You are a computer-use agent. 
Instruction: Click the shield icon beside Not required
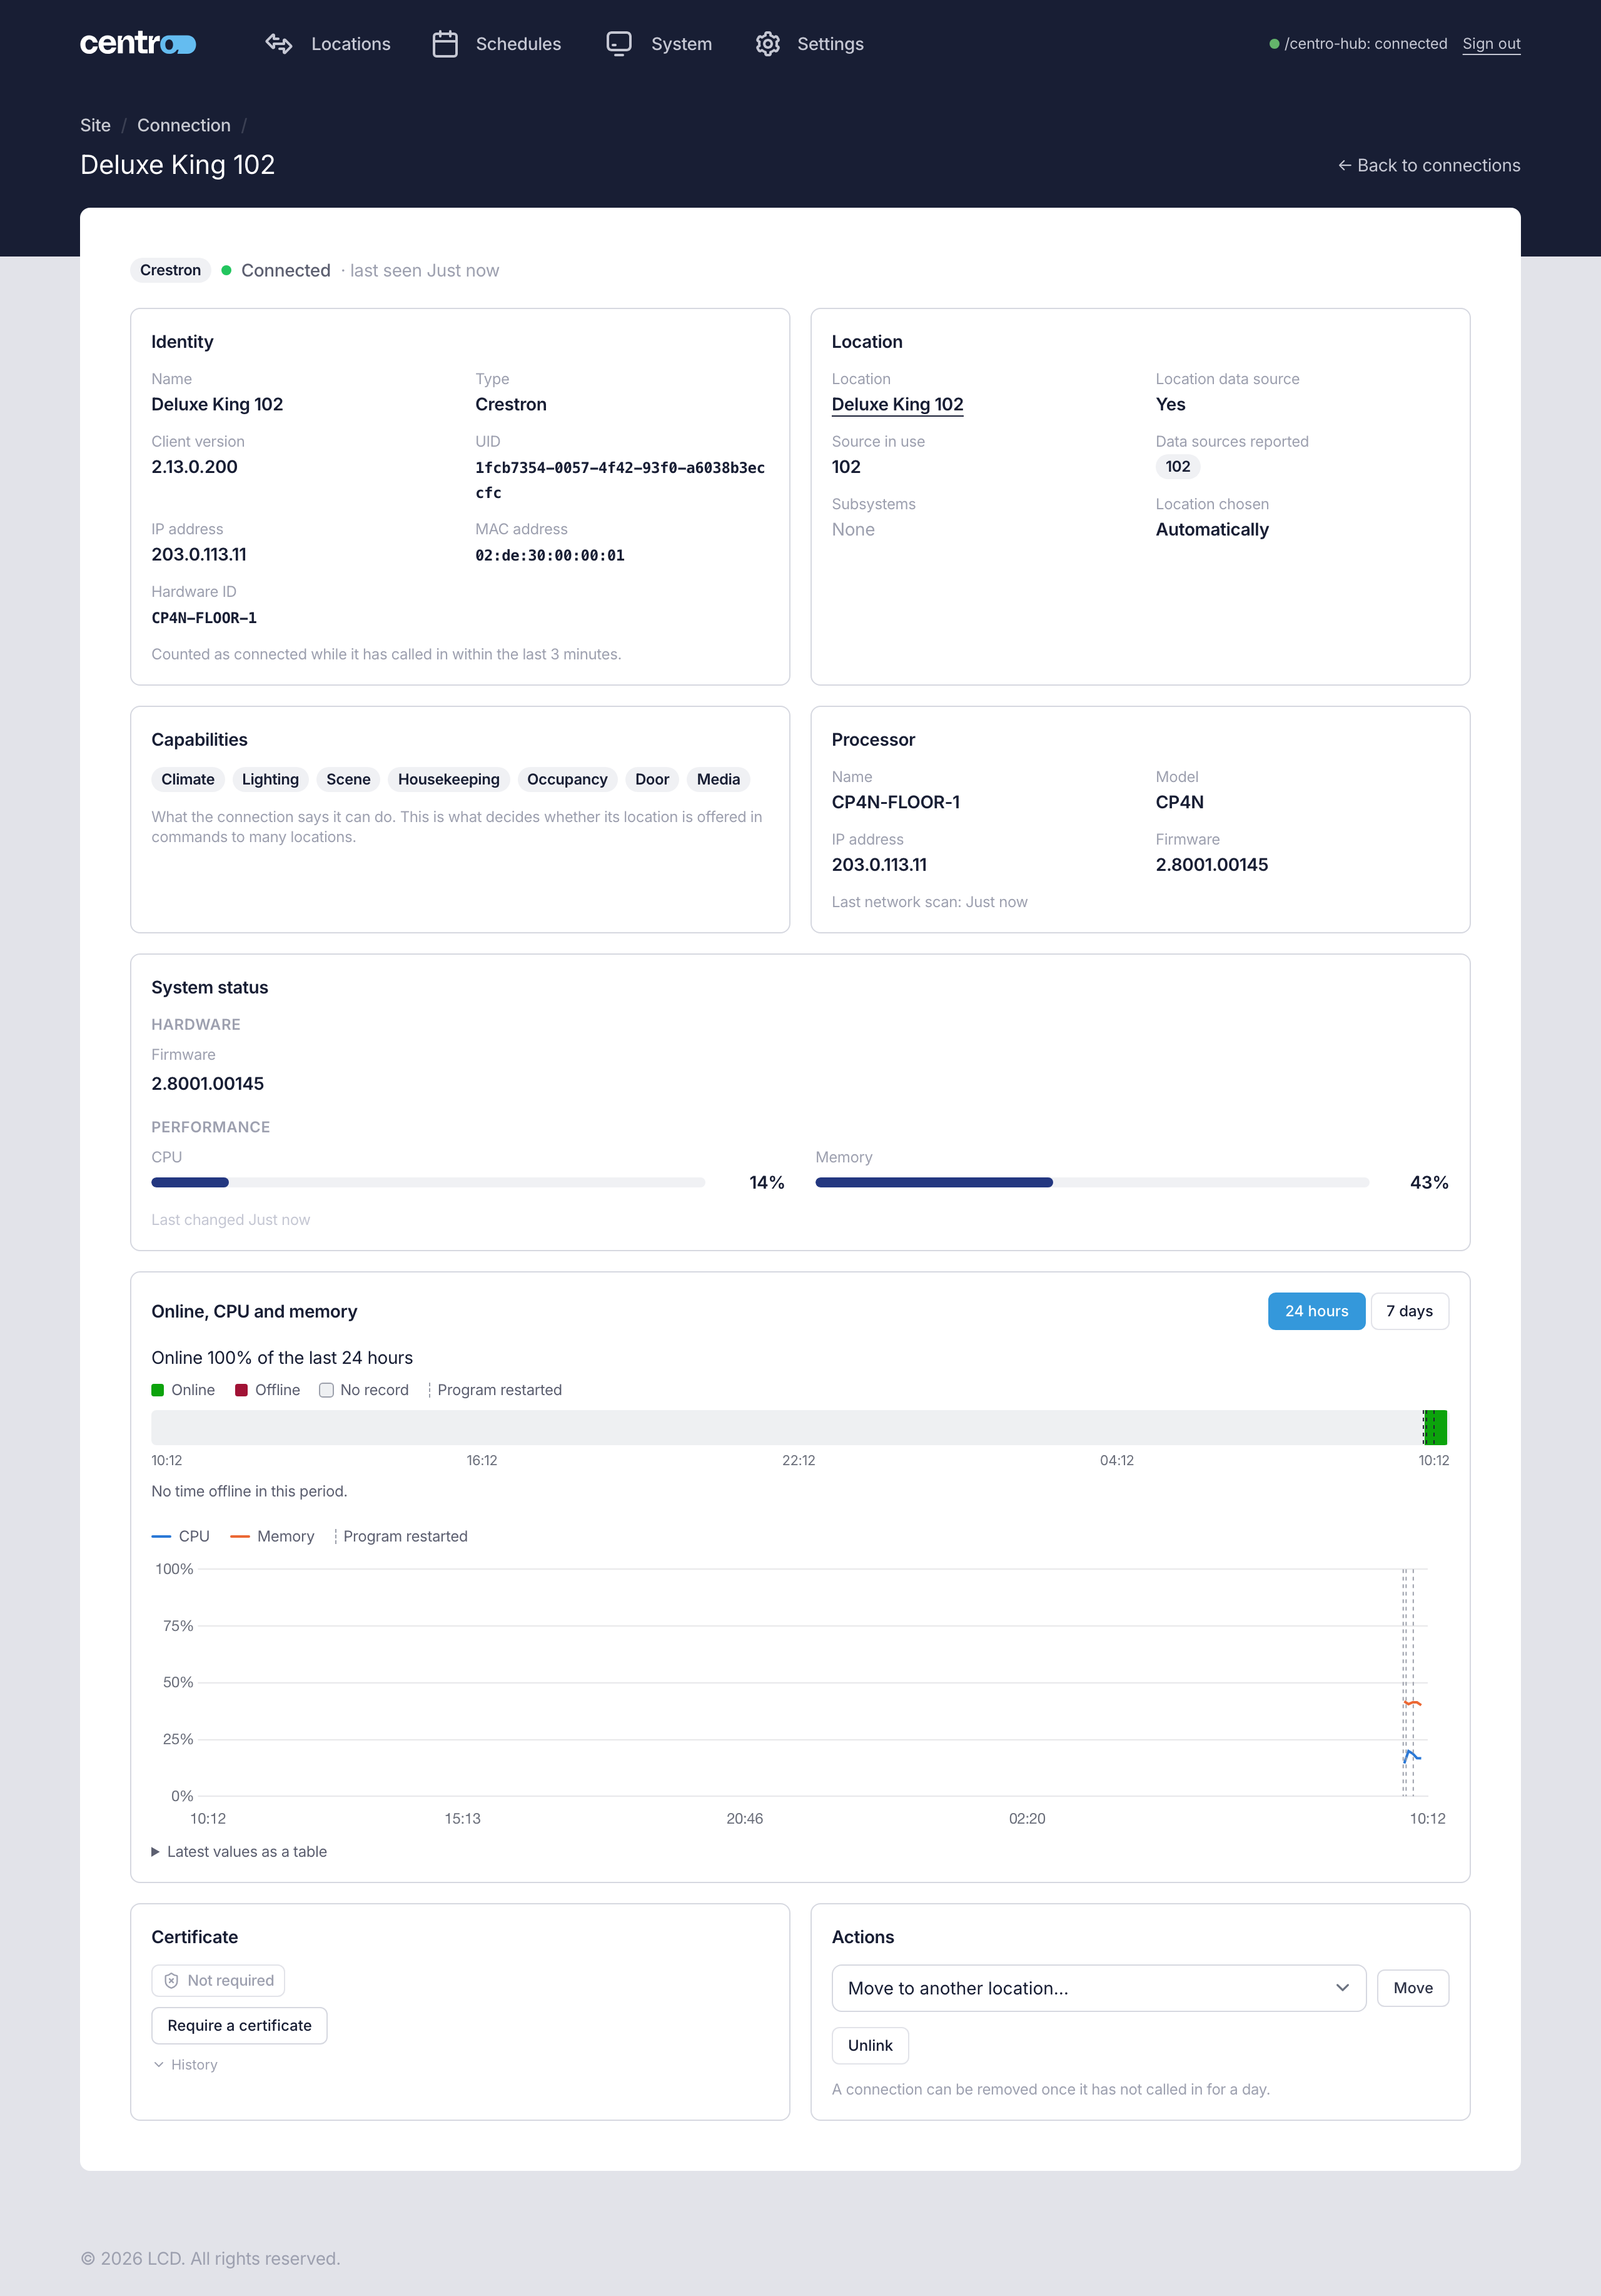[171, 1980]
